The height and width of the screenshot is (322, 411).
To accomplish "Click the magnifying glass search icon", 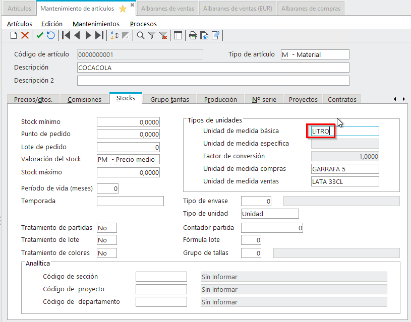I will 141,35.
